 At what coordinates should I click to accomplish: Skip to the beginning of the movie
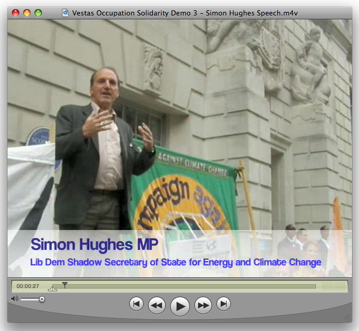coord(137,304)
